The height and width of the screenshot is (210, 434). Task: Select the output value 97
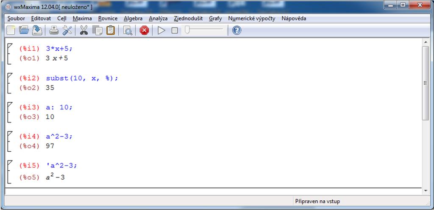point(50,146)
